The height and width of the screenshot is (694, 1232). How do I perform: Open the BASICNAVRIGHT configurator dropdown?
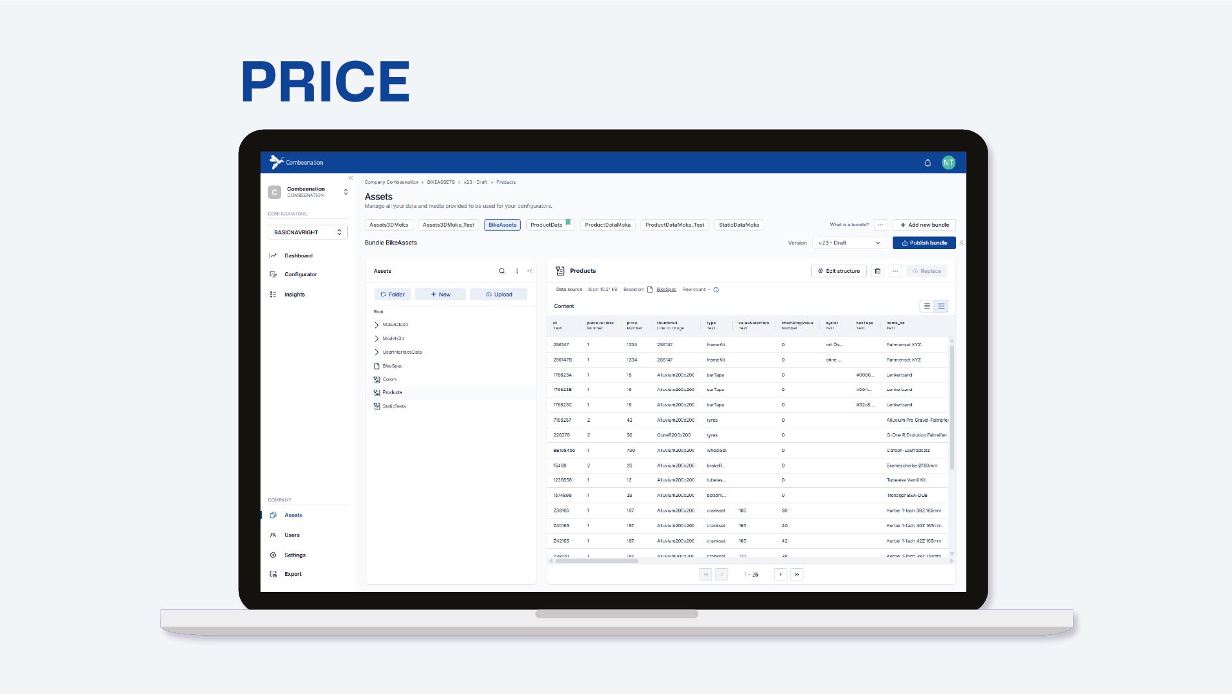point(307,232)
